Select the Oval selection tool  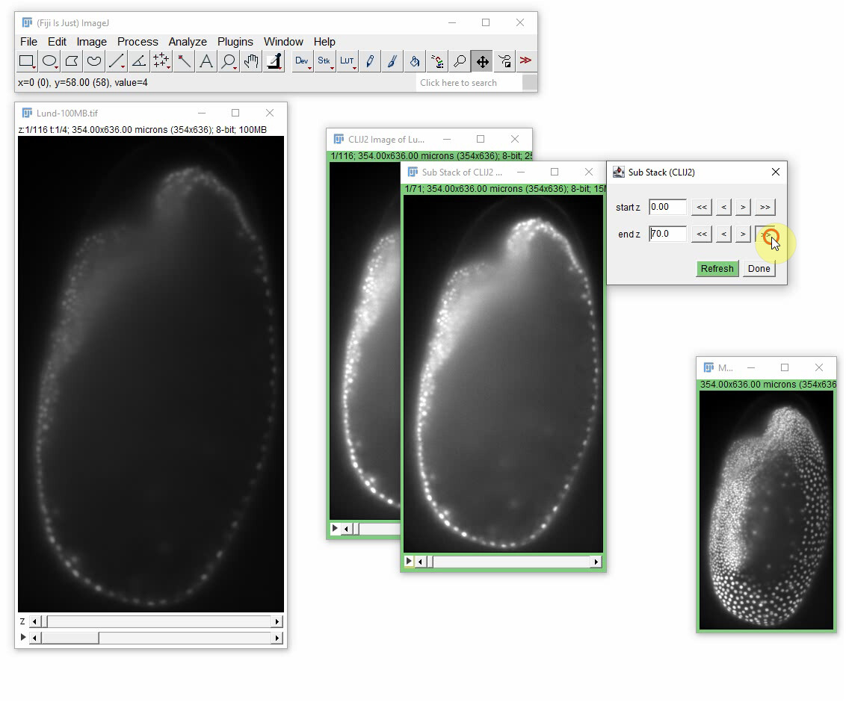tap(48, 61)
